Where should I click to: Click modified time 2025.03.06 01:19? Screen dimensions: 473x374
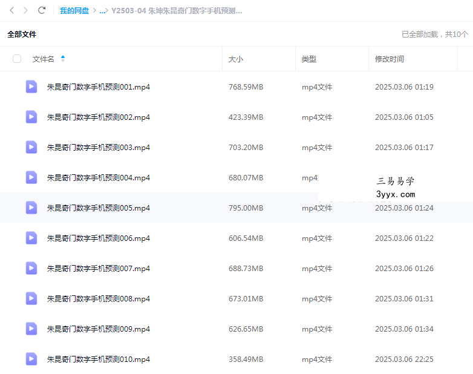pos(404,87)
